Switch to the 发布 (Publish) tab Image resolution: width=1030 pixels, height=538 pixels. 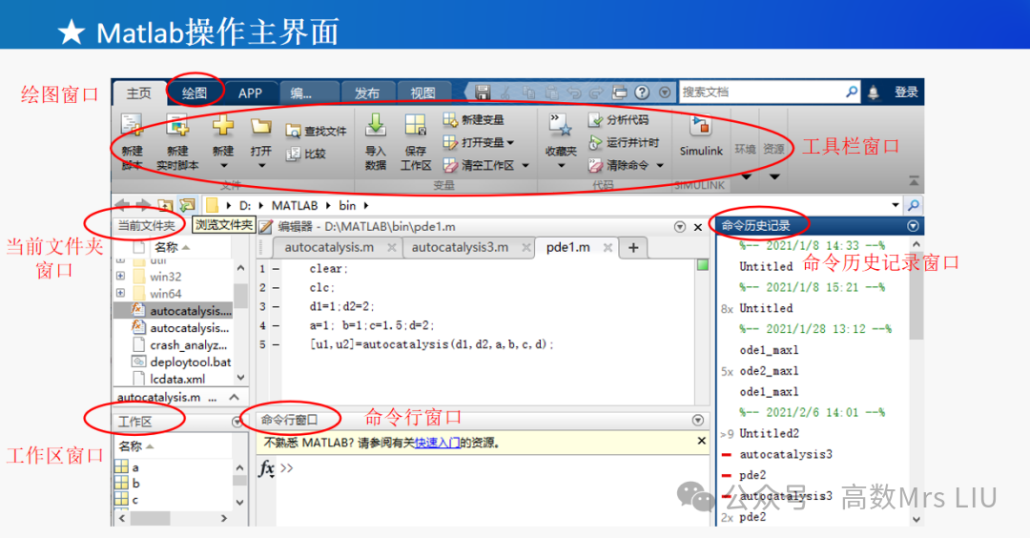point(366,93)
